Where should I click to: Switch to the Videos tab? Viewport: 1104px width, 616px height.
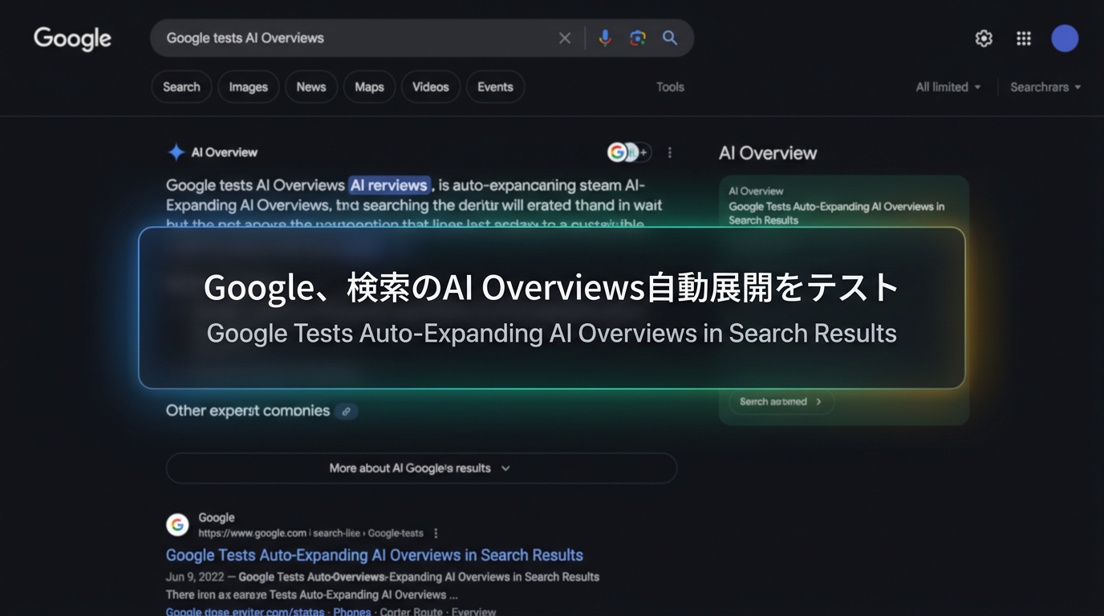click(431, 87)
